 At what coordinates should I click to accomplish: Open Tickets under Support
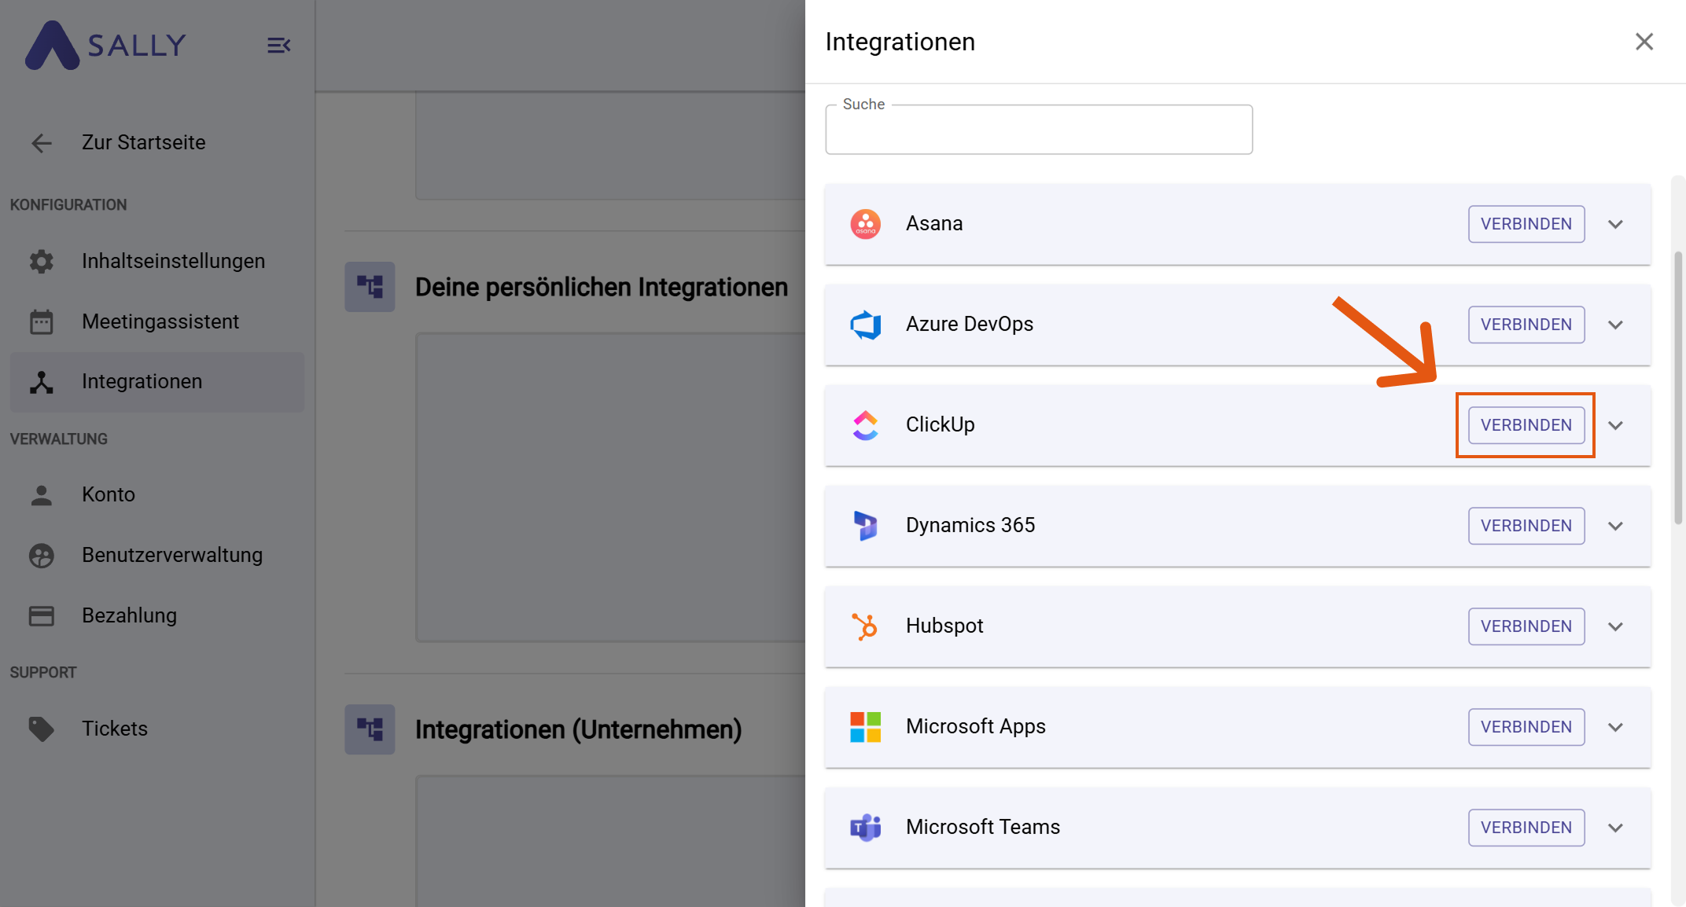tap(157, 729)
